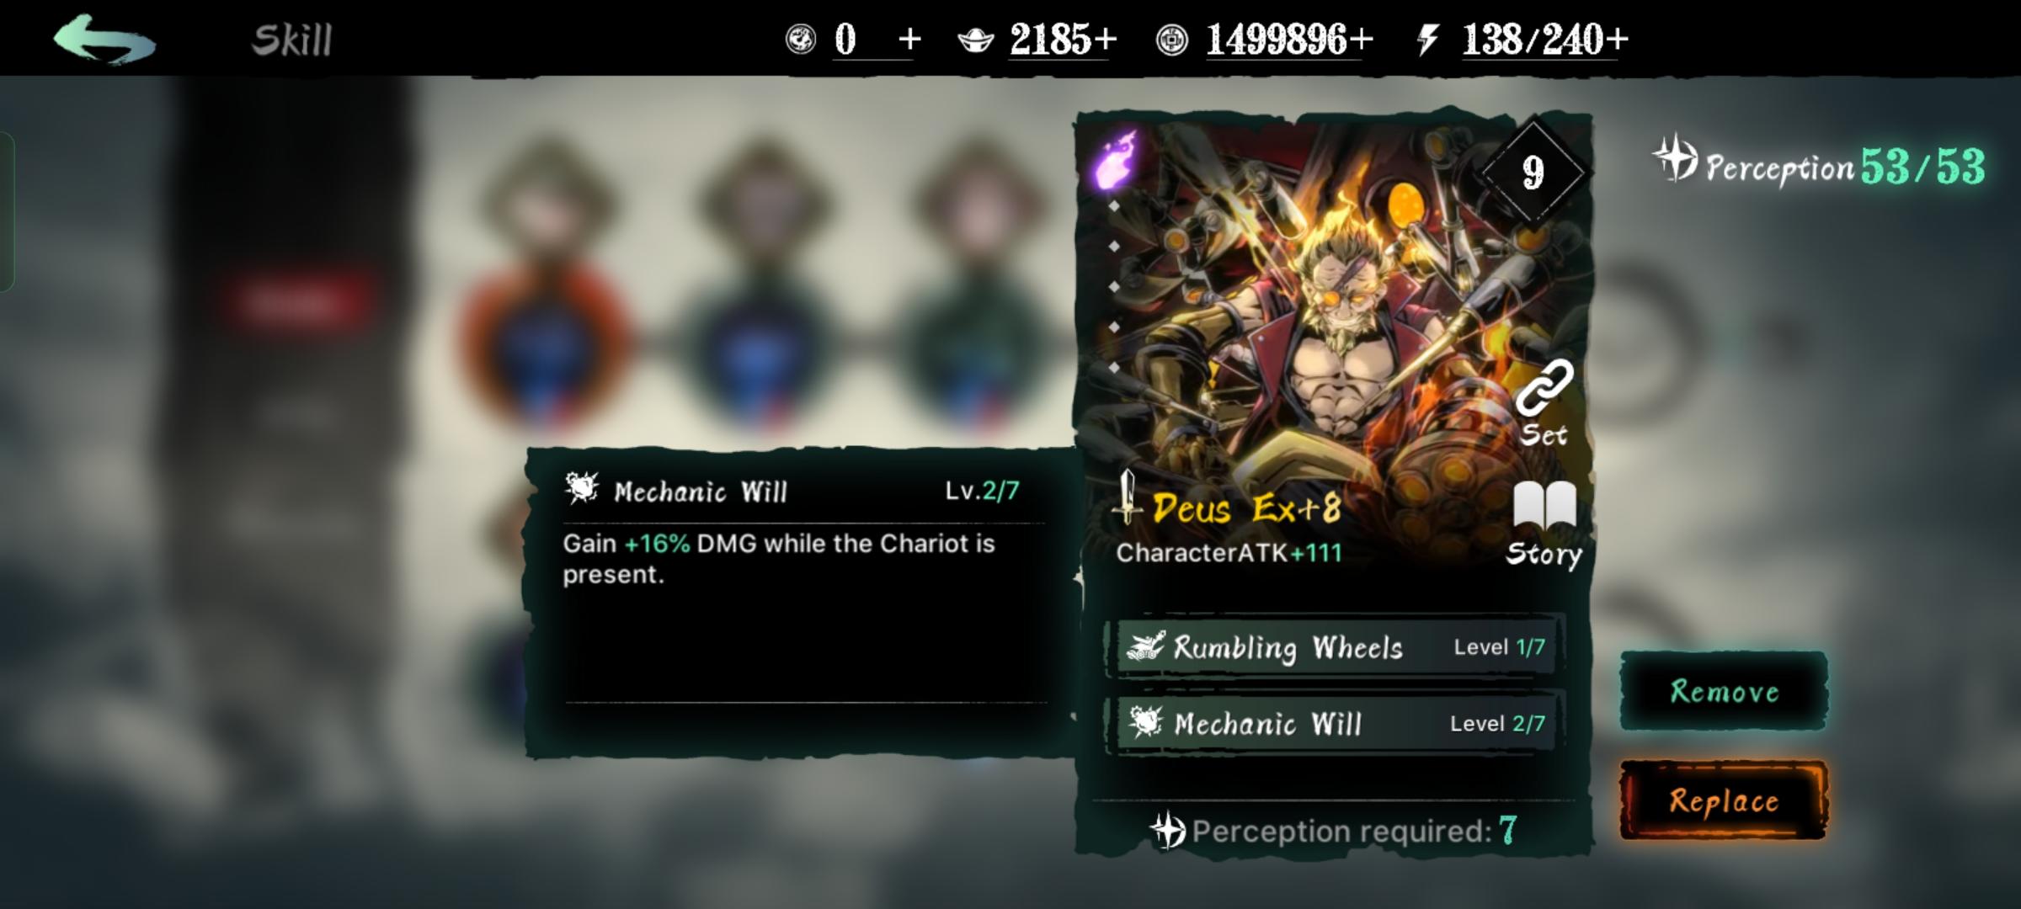Viewport: 2021px width, 909px height.
Task: Tap the Perception required star icon
Action: (x=1167, y=831)
